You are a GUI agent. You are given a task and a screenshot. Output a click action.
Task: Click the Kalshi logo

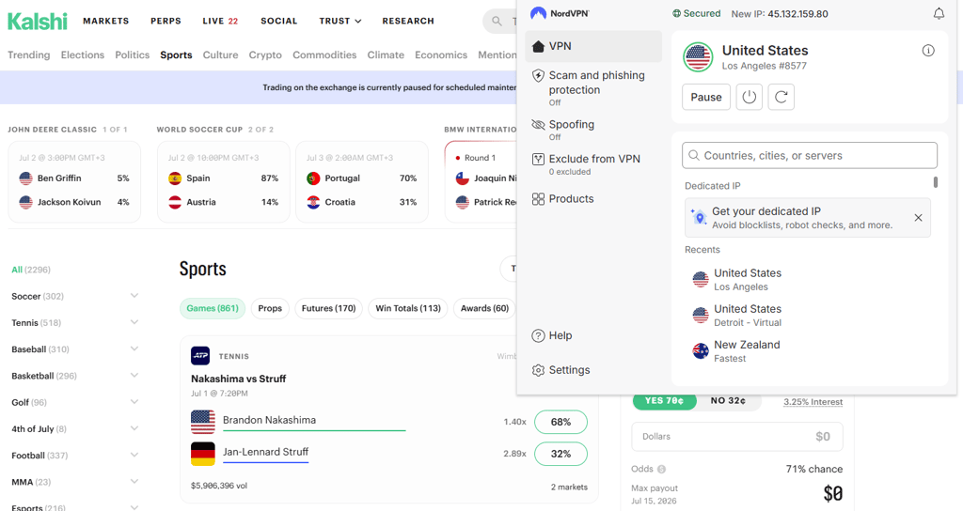point(38,21)
